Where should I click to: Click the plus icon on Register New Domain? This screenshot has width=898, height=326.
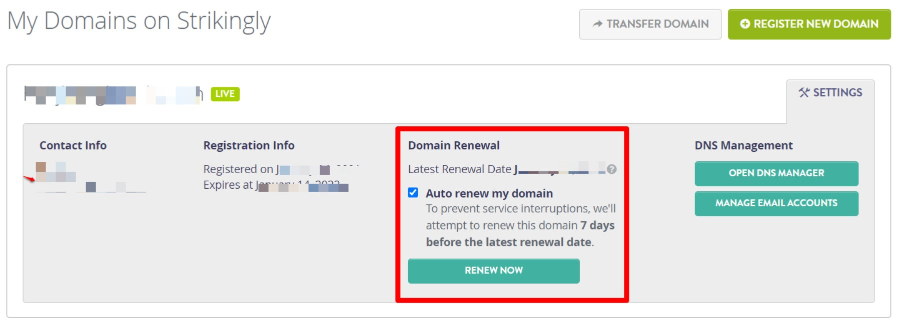745,23
